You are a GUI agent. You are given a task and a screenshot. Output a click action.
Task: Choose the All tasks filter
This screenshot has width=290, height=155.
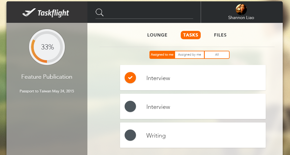(x=217, y=55)
